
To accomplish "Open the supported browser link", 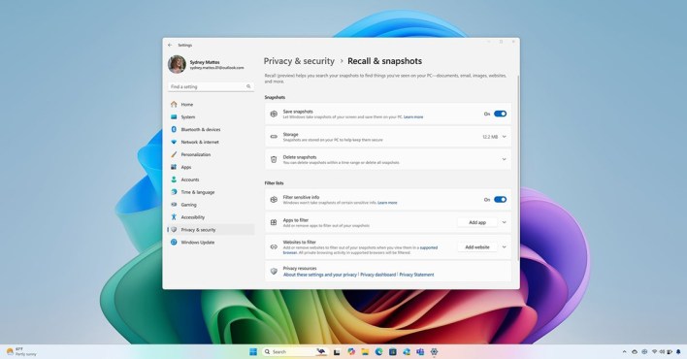I will 429,247.
